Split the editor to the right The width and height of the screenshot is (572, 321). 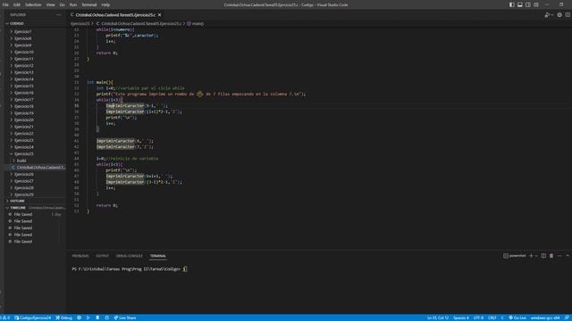pyautogui.click(x=568, y=15)
